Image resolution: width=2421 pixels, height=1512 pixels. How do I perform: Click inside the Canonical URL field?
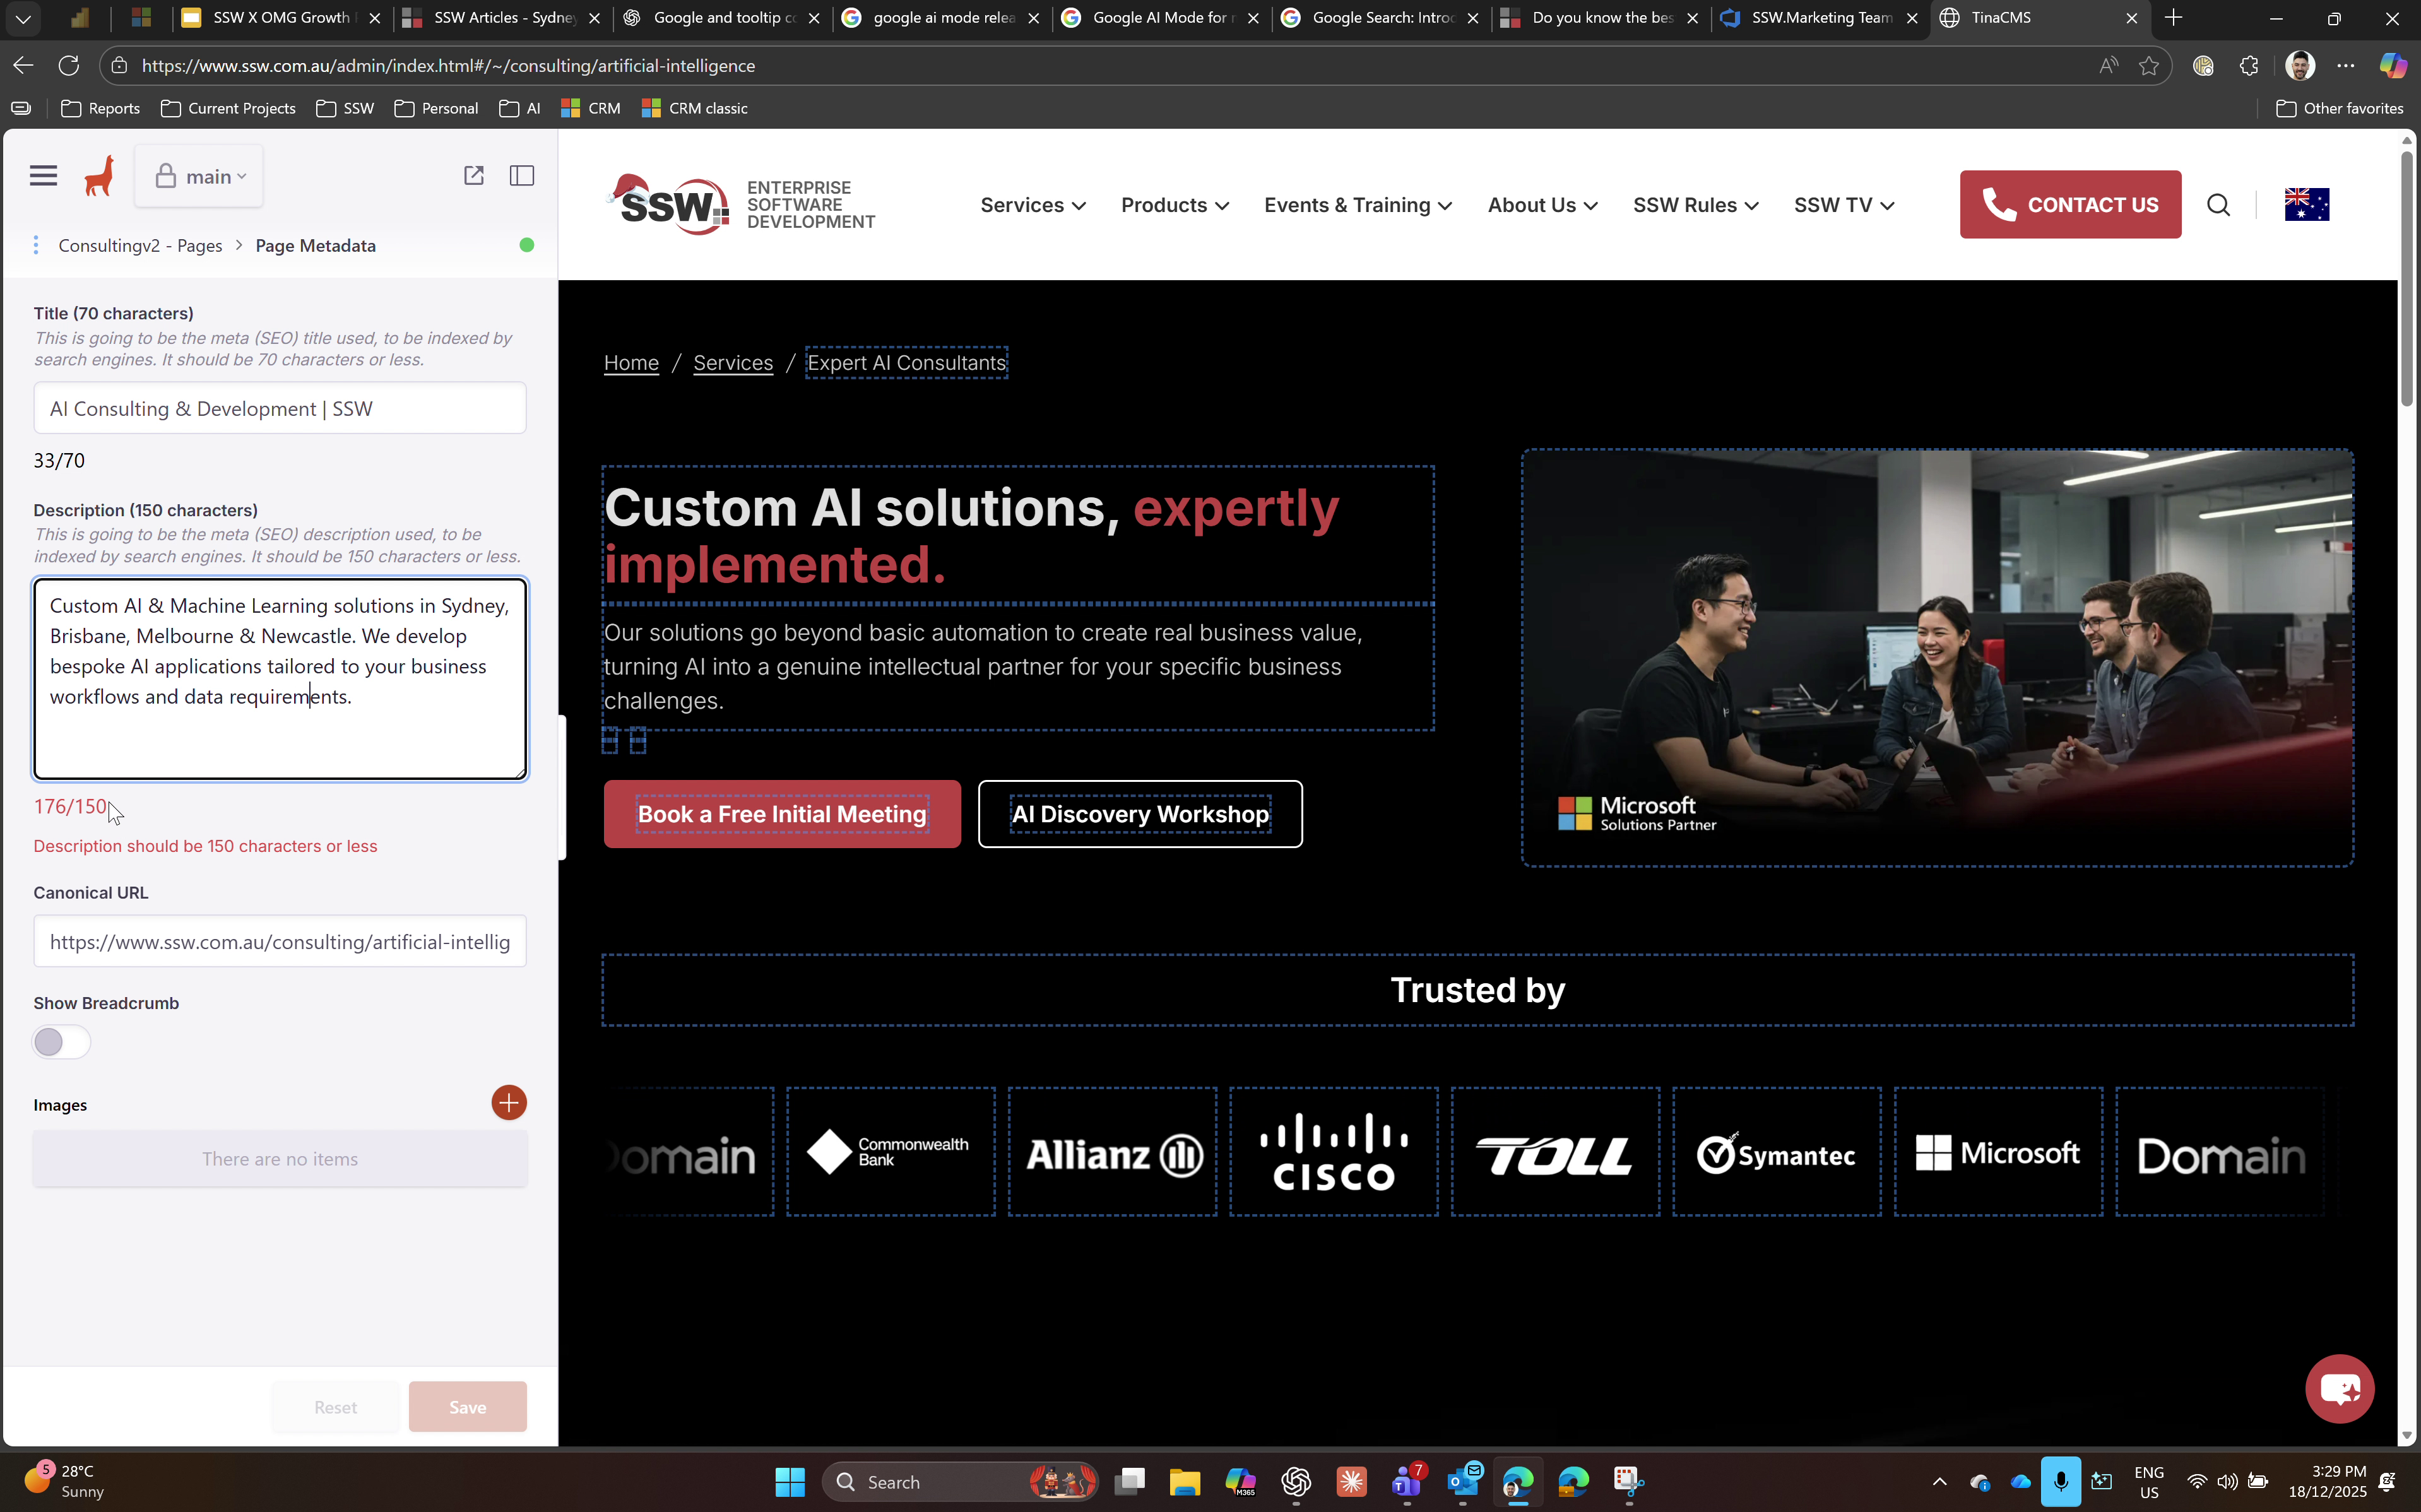[x=279, y=940]
